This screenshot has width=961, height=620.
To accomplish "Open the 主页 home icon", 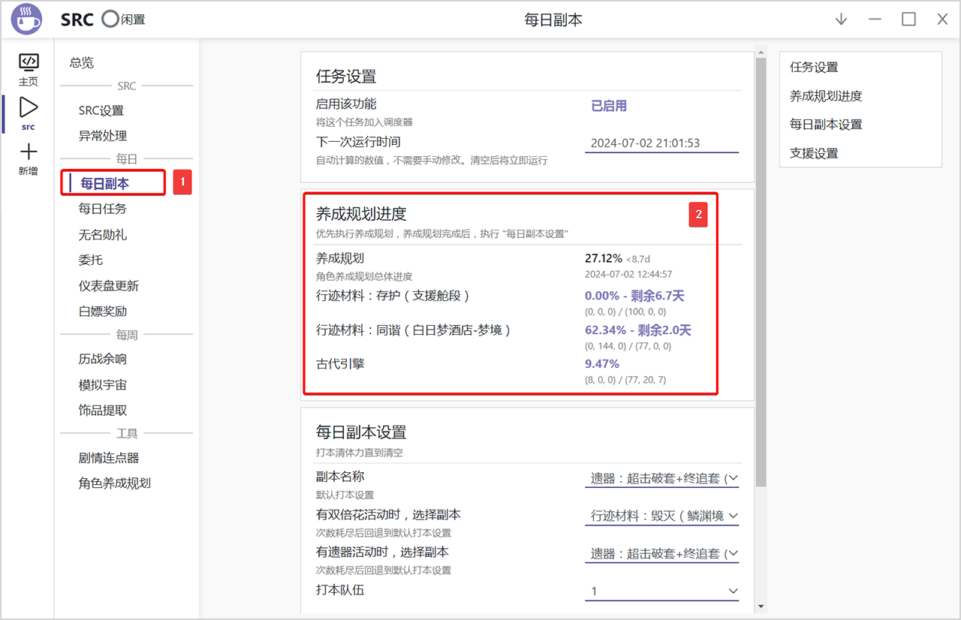I will point(29,70).
